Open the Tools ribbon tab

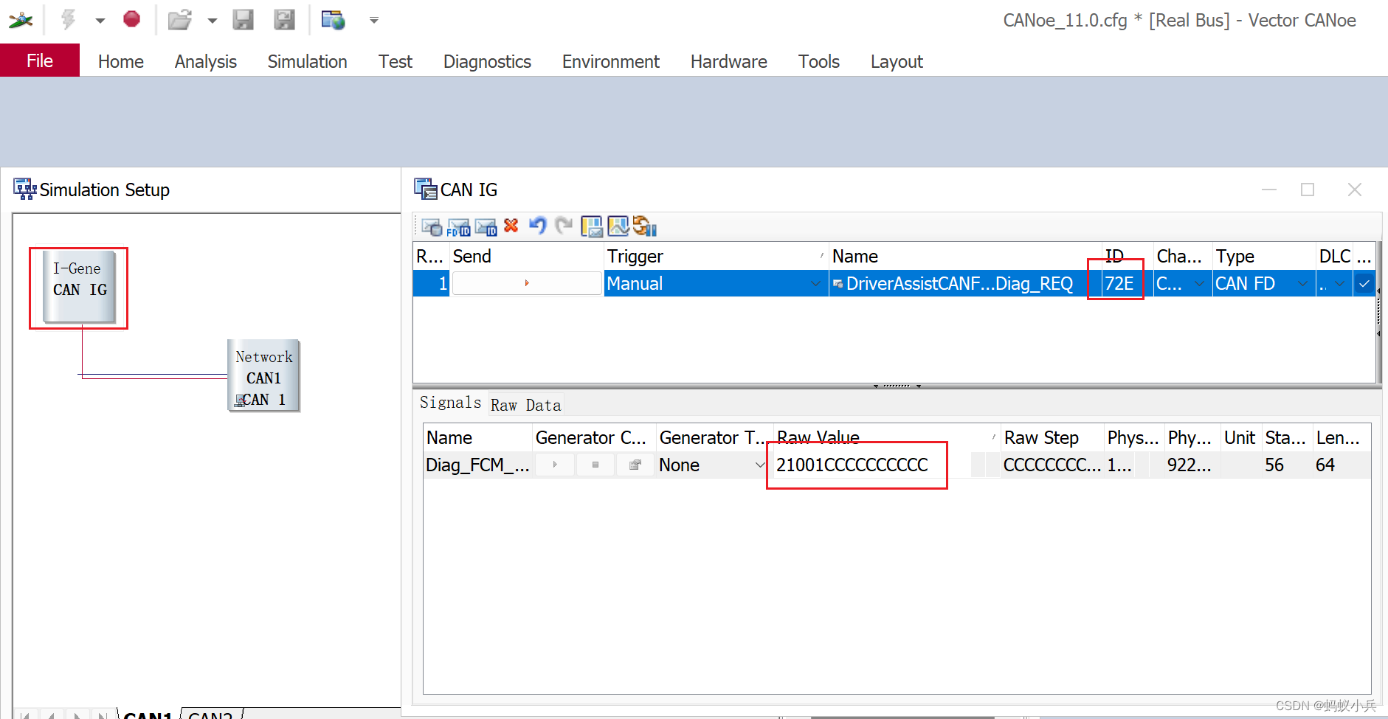pos(819,61)
